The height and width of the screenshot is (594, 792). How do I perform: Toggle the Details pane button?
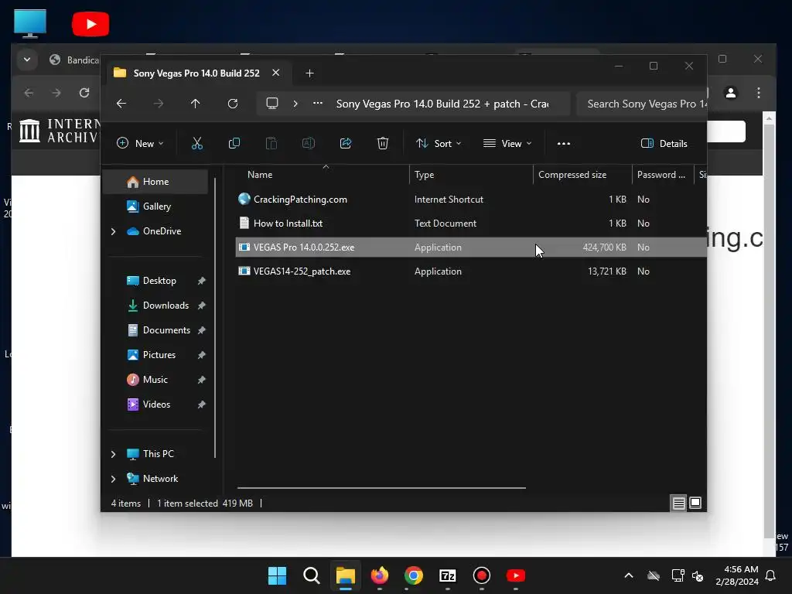coord(664,143)
